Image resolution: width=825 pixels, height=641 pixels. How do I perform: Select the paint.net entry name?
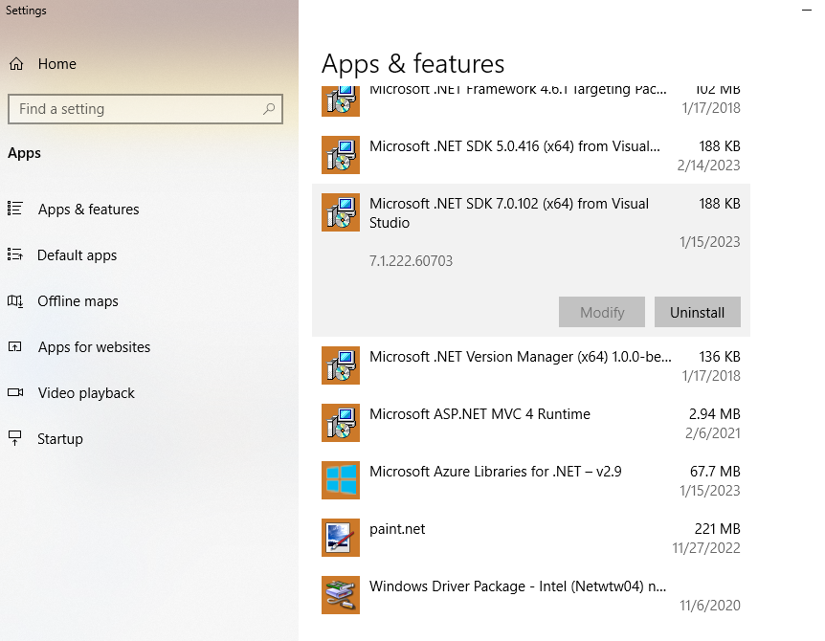(397, 529)
